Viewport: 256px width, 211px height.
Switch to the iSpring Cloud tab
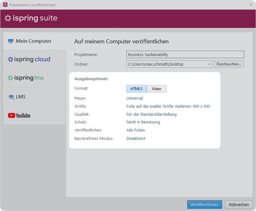click(x=35, y=59)
